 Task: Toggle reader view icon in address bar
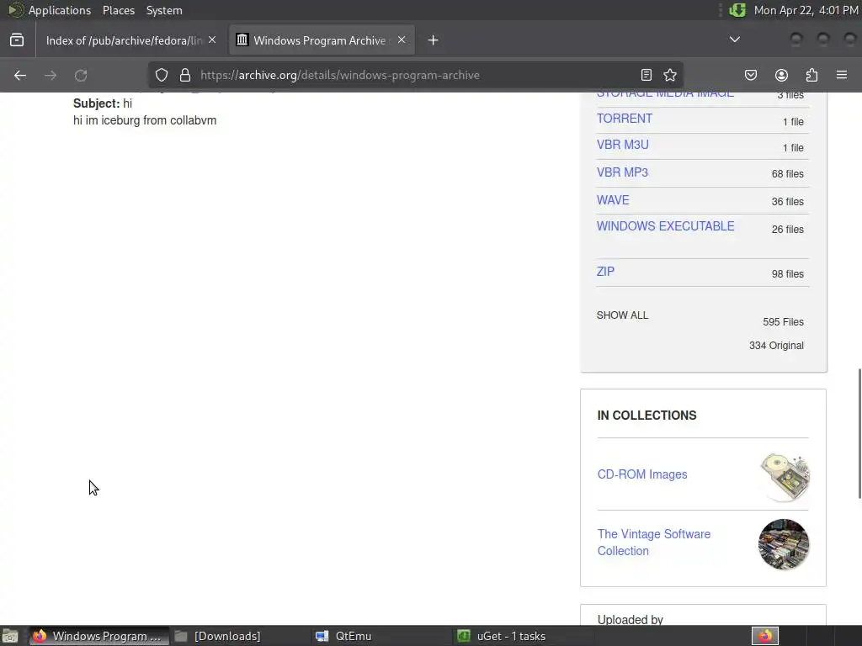[x=646, y=75]
